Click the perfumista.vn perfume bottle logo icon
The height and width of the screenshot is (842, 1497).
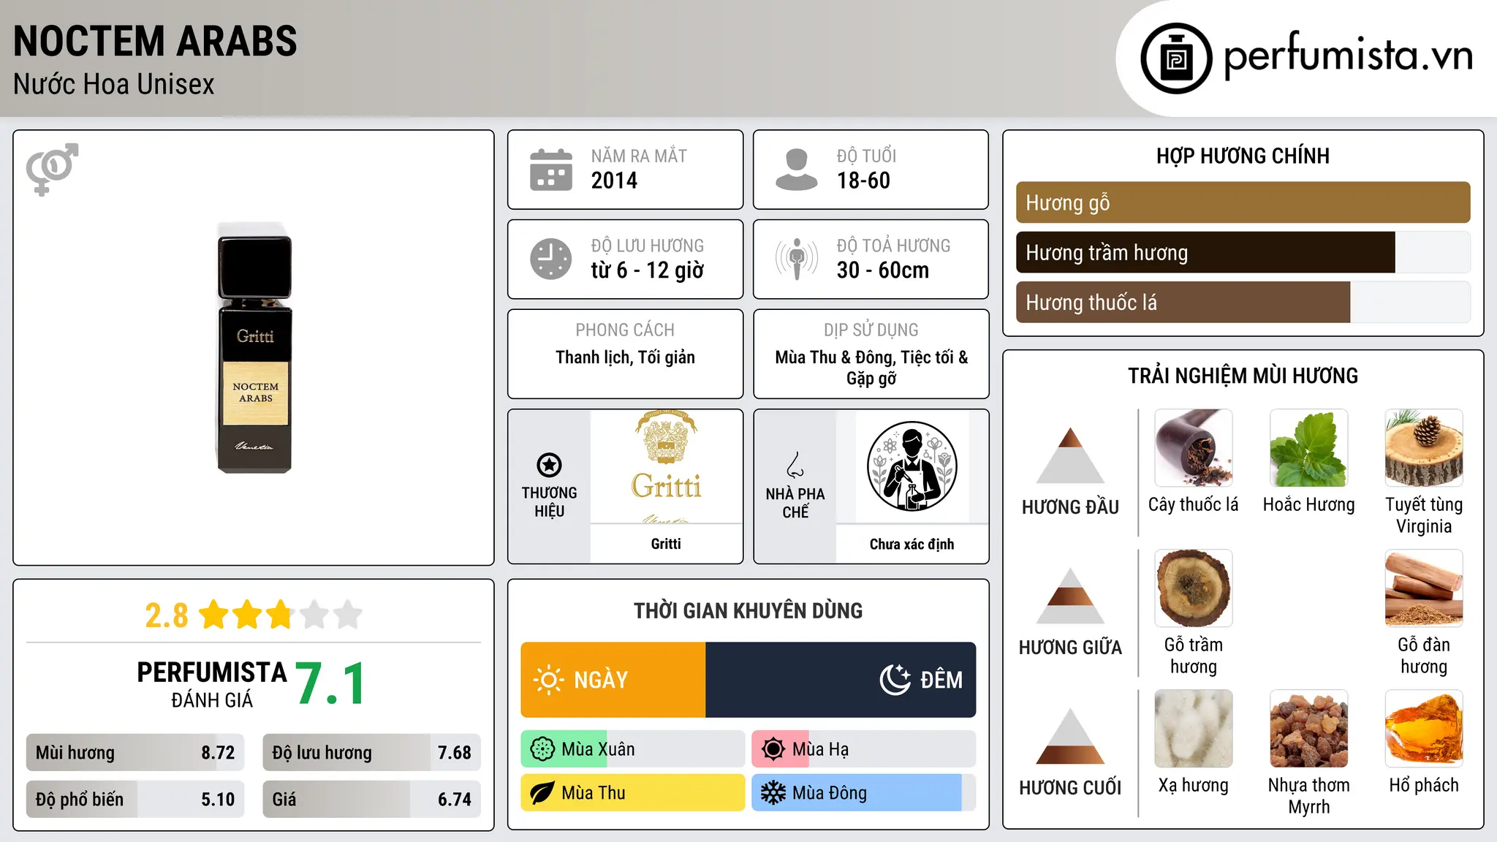1176,58
